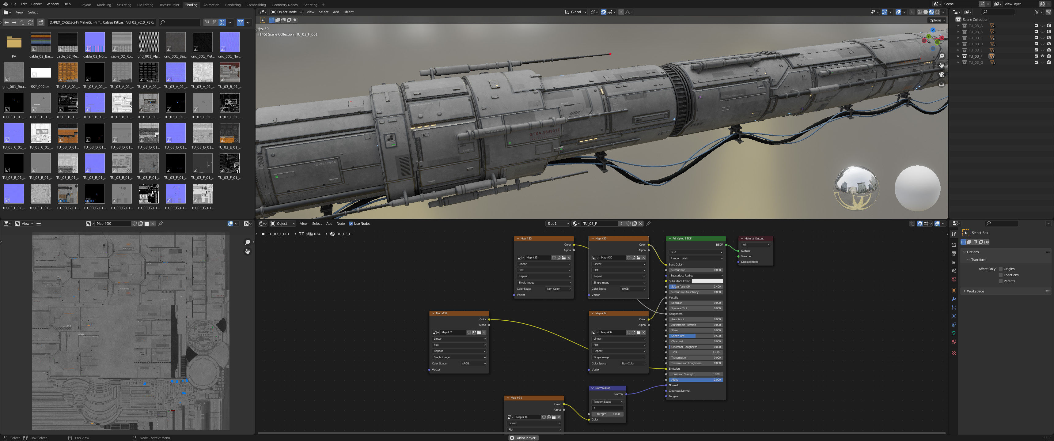Enable Origins under Affect Only
1054x441 pixels.
click(x=1001, y=269)
